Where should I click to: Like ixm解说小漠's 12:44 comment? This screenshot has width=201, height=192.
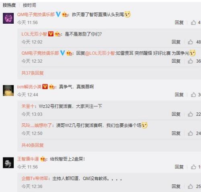click(193, 95)
